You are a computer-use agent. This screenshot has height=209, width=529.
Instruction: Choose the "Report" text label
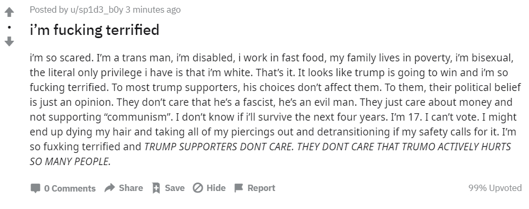pos(262,188)
